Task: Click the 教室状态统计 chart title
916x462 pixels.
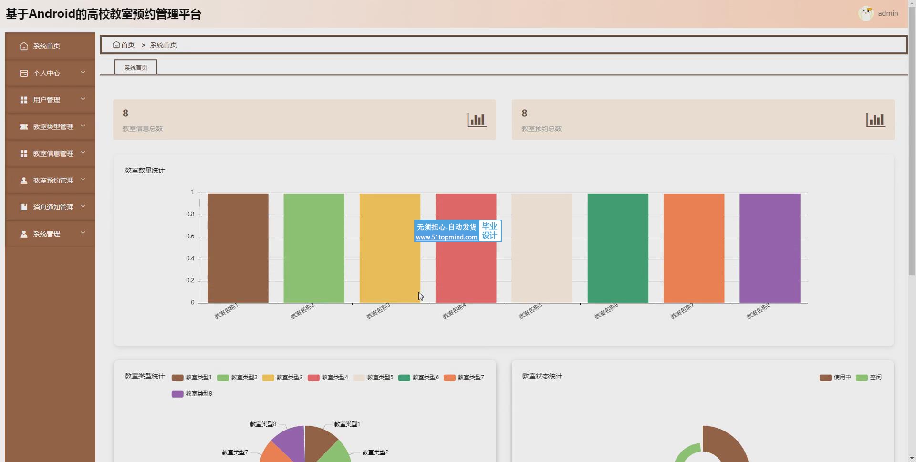Action: 542,376
